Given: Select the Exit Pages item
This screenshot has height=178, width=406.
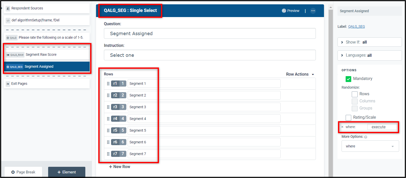Looking at the screenshot, I should click(47, 84).
